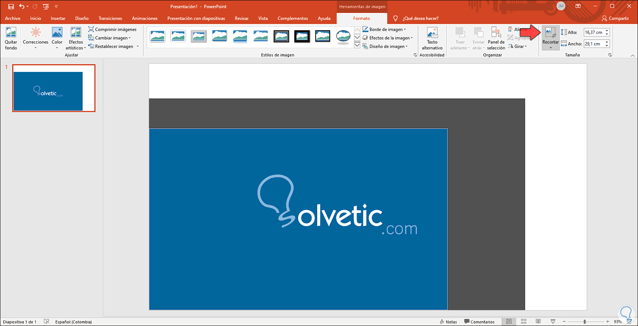Toggle the Notas pane
This screenshot has width=638, height=326.
(448, 322)
